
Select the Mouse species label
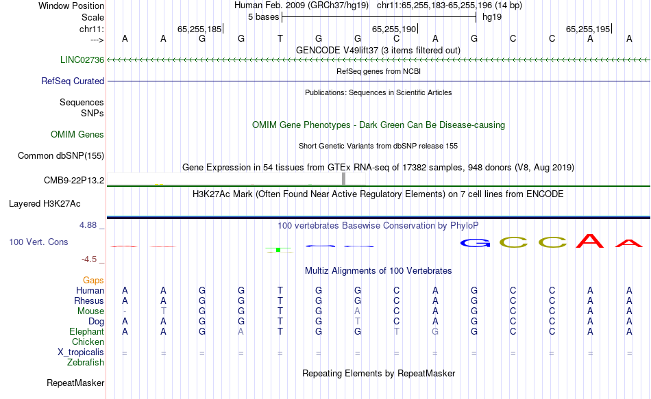click(90, 311)
